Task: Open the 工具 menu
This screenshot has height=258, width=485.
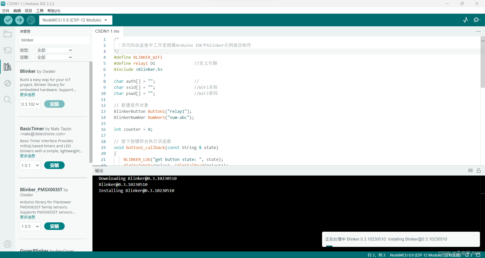Action: coord(40,11)
